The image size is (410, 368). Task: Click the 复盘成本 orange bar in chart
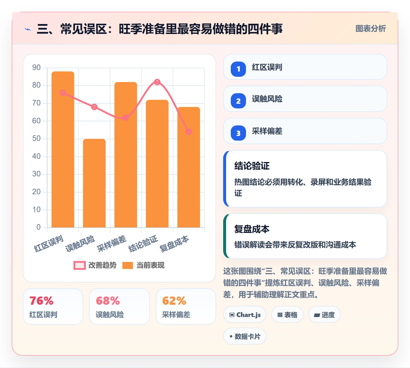[x=189, y=167]
